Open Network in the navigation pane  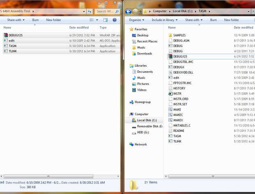[138, 145]
